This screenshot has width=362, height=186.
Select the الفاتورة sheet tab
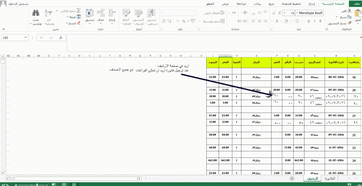point(331,179)
